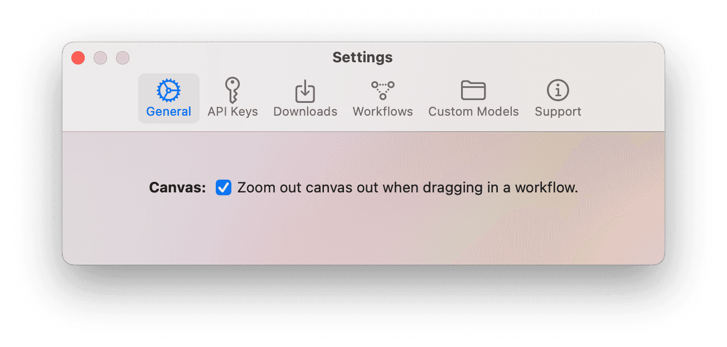Viewport: 727px width, 347px height.
Task: Select the Custom Models tab label
Action: coord(473,111)
